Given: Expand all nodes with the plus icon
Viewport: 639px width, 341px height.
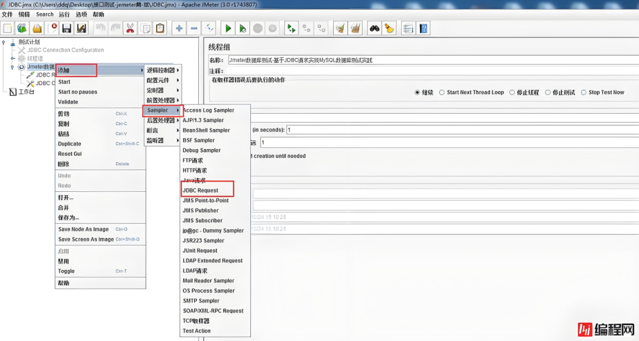Looking at the screenshot, I should [179, 28].
